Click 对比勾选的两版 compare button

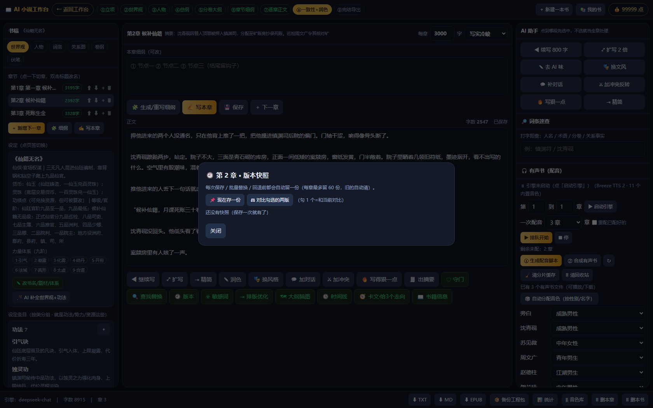click(270, 200)
